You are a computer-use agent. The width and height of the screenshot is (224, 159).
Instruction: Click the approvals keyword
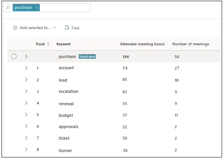click(68, 127)
